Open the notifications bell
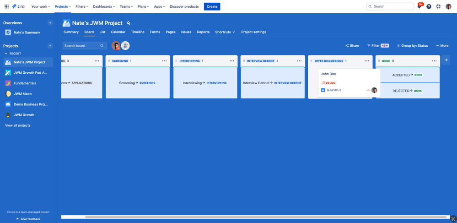 click(419, 6)
